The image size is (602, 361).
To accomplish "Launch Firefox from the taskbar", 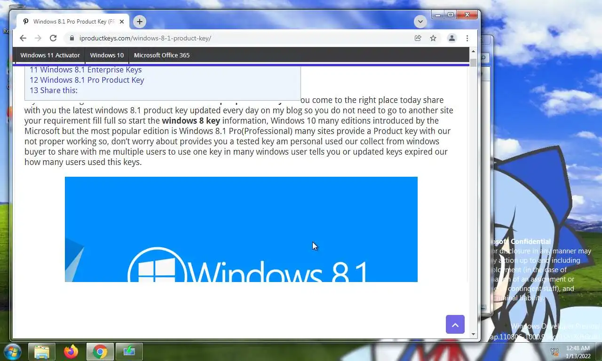I will [71, 351].
